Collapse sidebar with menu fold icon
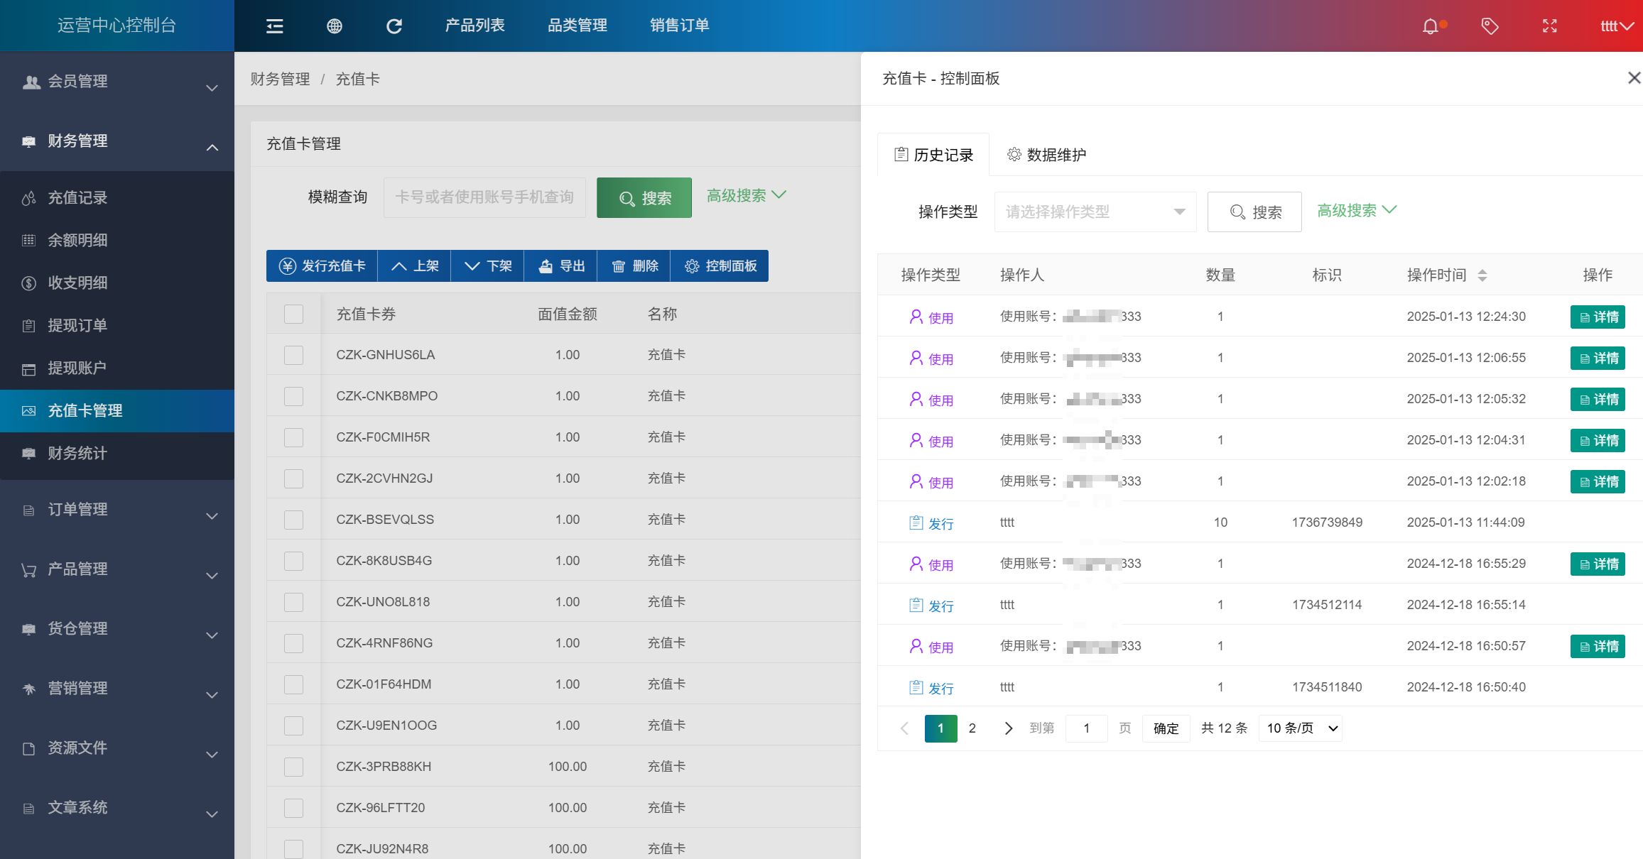 [x=275, y=26]
